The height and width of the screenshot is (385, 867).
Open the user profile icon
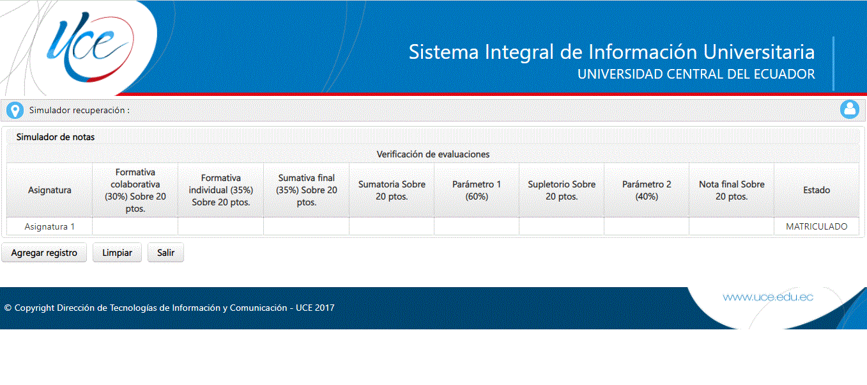click(x=850, y=109)
